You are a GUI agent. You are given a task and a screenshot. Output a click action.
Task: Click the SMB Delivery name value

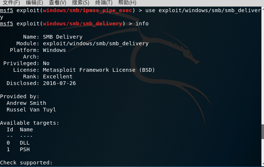coord(62,37)
